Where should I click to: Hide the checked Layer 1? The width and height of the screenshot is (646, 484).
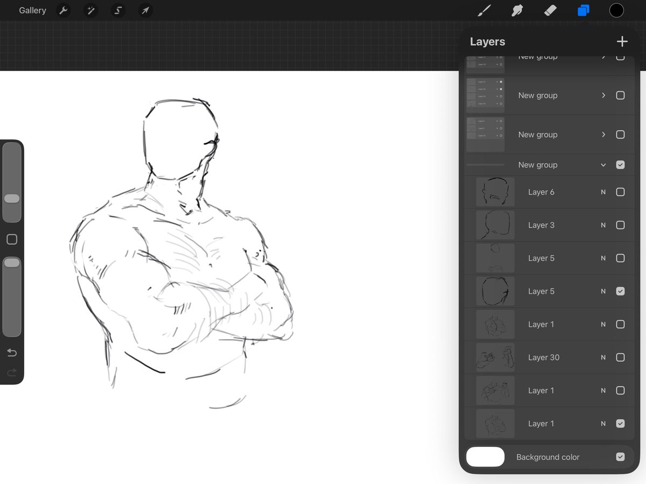[x=620, y=424]
